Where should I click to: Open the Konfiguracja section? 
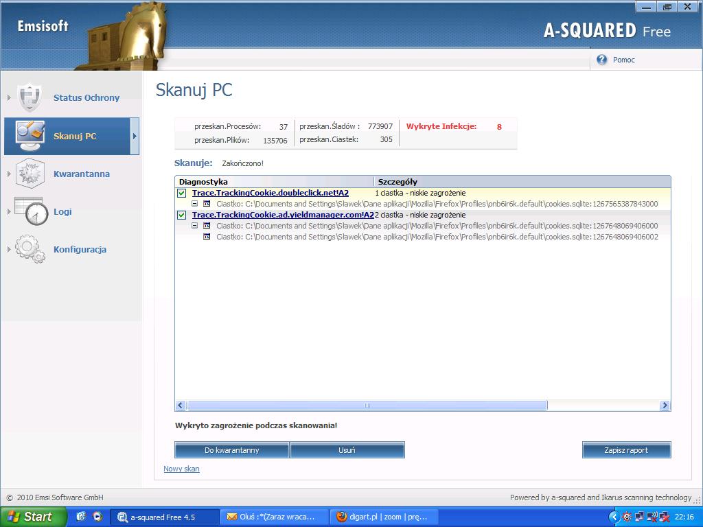click(x=80, y=250)
